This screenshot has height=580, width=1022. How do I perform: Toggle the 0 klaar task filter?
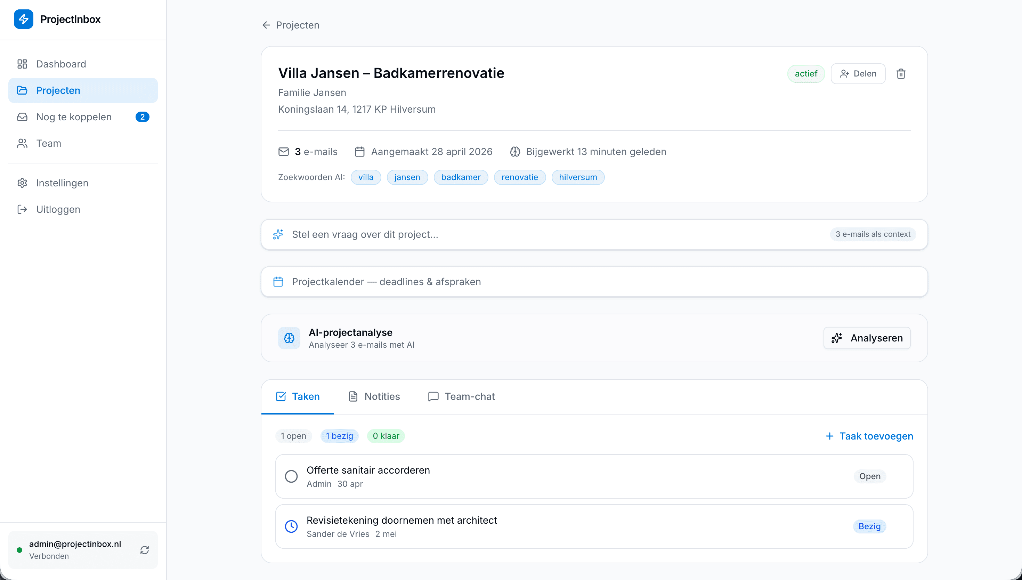coord(386,436)
